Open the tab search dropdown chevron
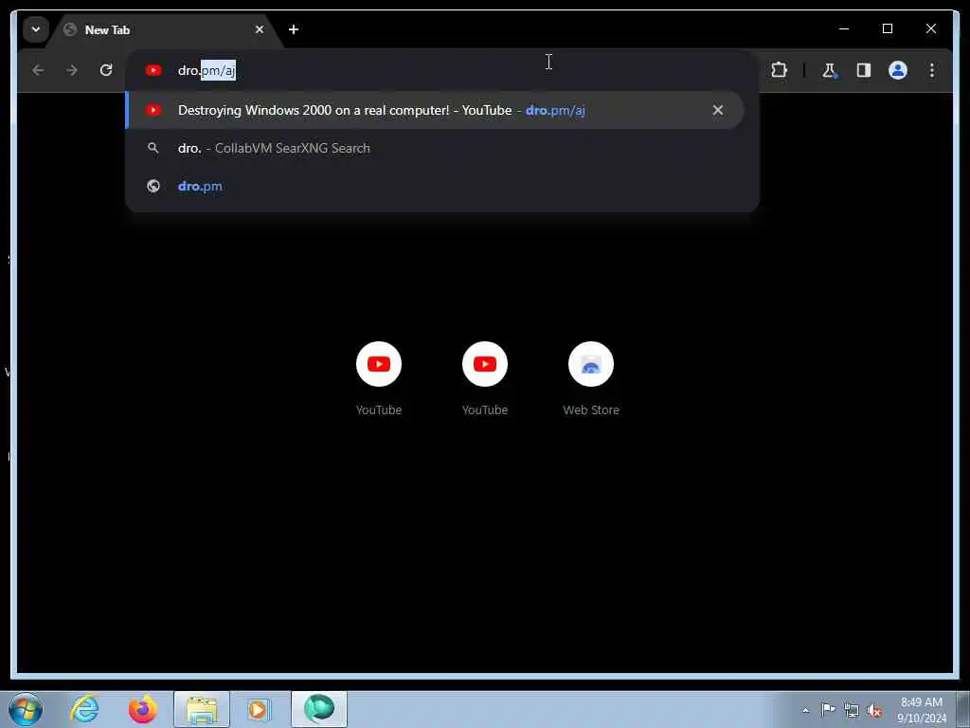The width and height of the screenshot is (970, 728). 35,29
